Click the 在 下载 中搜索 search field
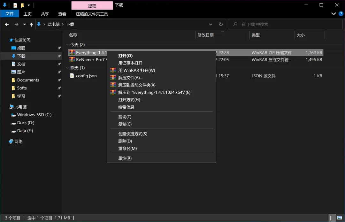Image resolution: width=345 pixels, height=222 pixels. (x=285, y=24)
